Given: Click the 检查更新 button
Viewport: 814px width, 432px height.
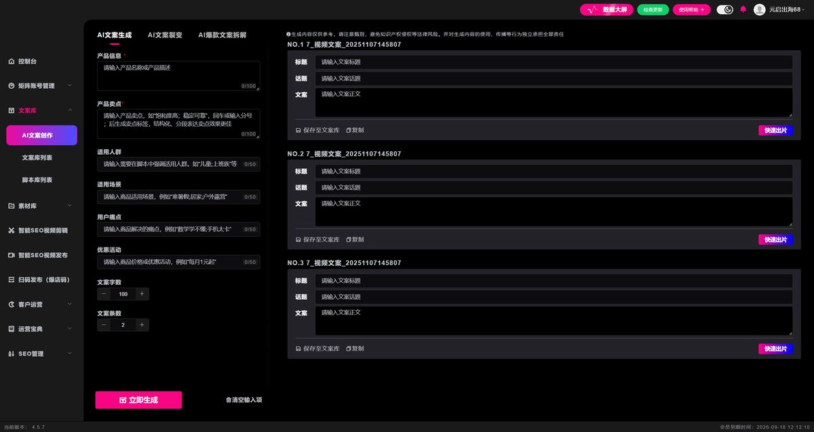Looking at the screenshot, I should pyautogui.click(x=653, y=9).
